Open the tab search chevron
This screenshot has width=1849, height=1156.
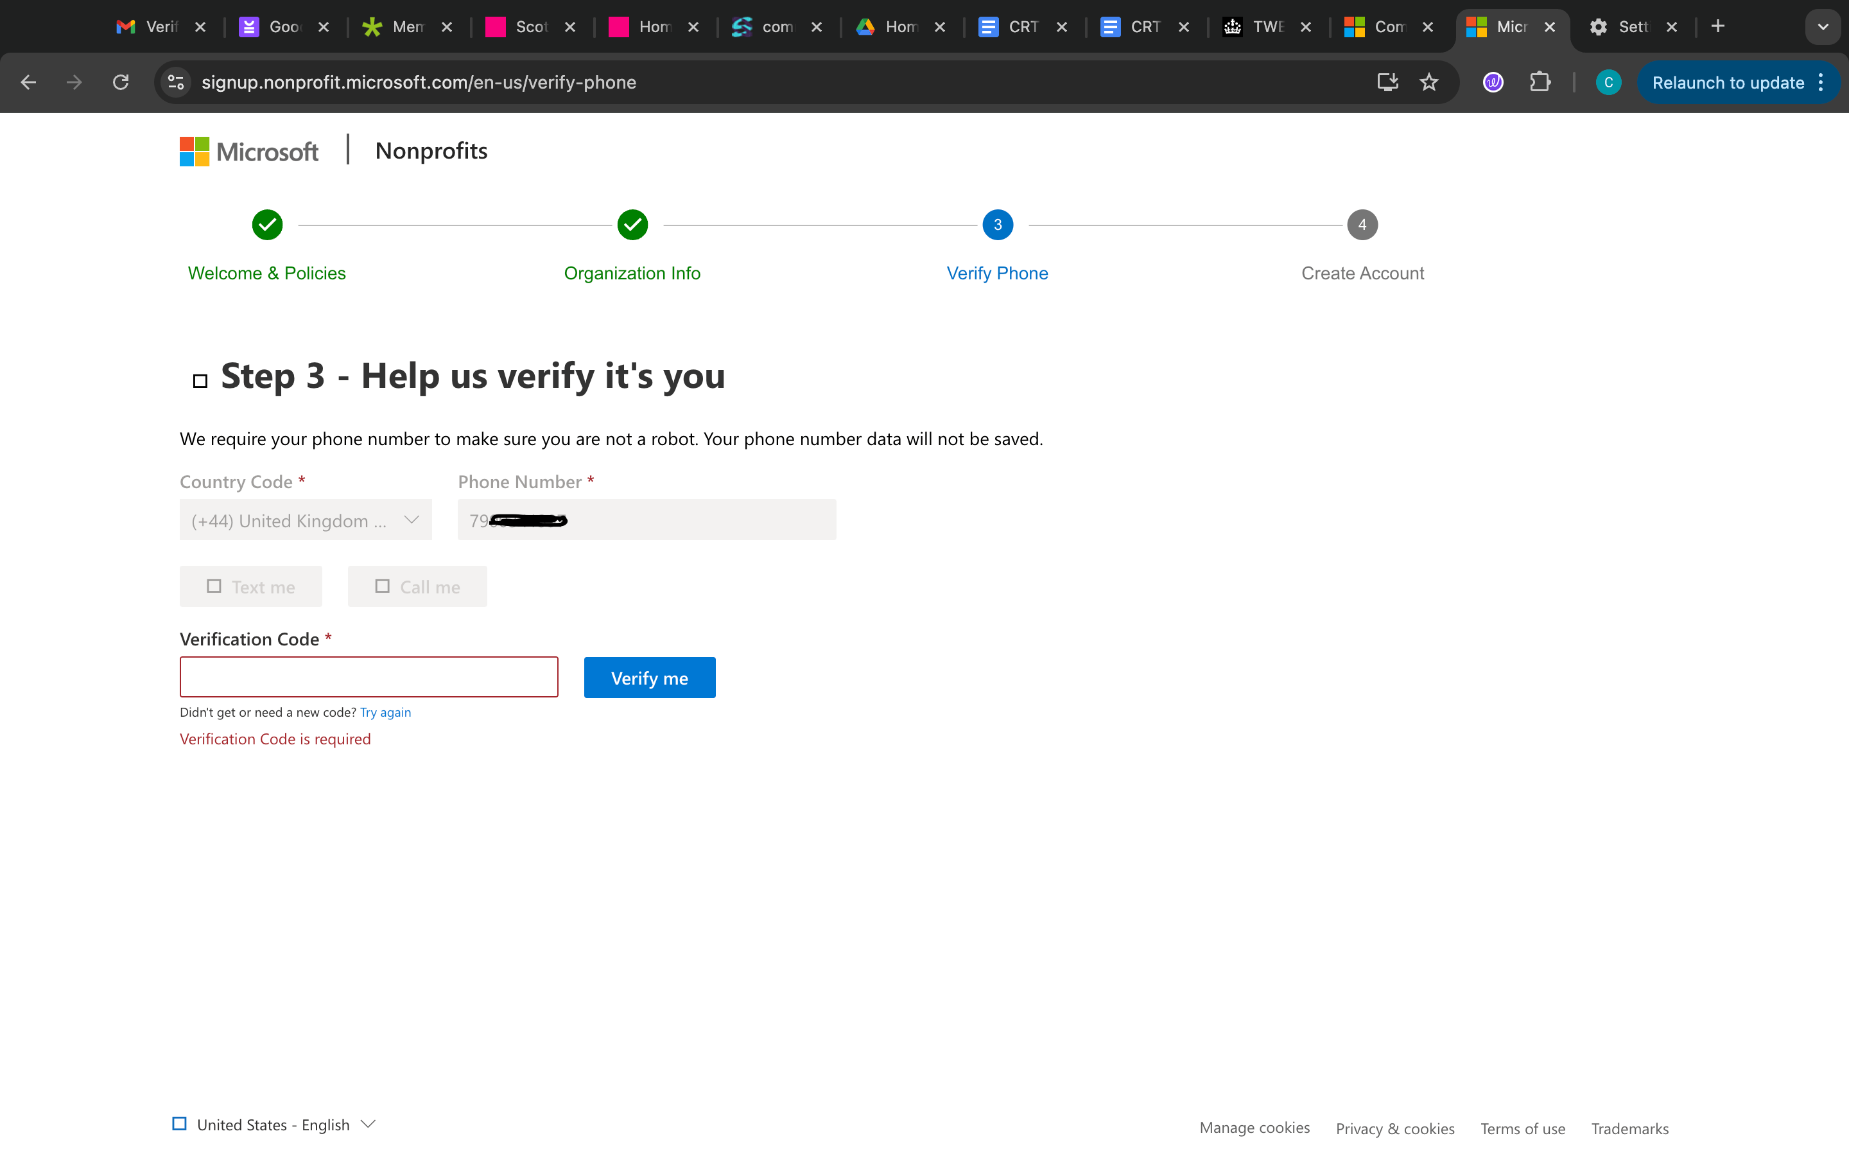coord(1822,27)
